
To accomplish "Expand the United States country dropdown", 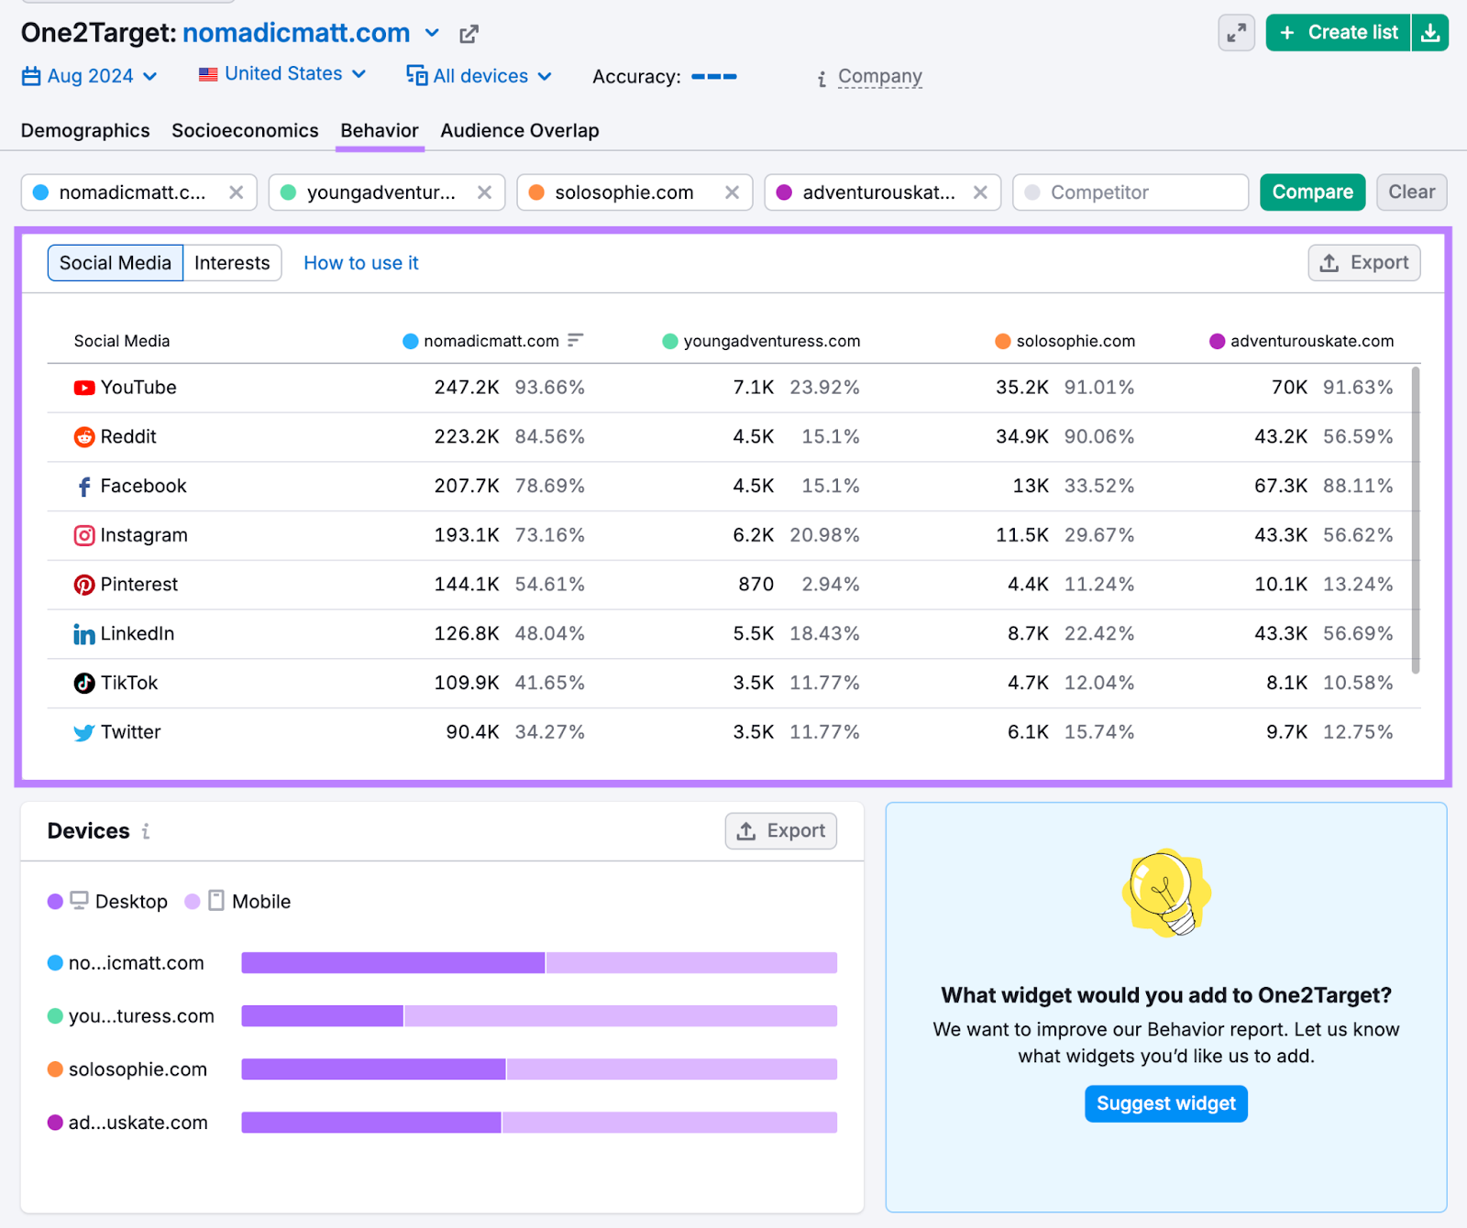I will (282, 74).
